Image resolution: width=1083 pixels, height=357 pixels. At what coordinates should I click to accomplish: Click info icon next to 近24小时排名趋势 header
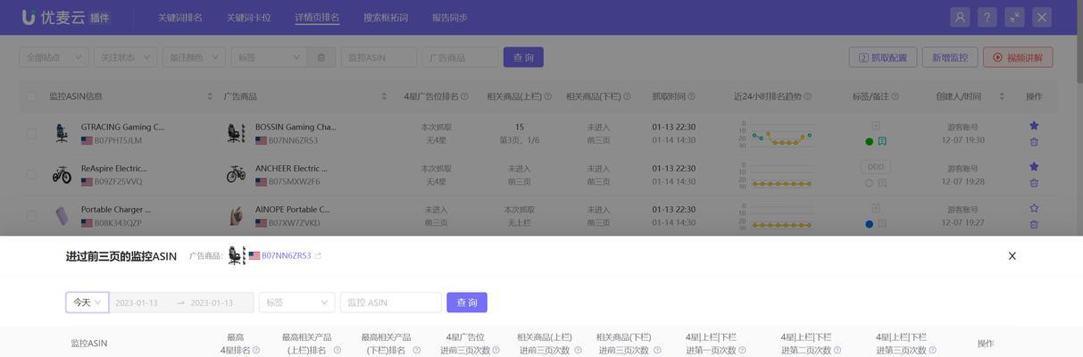[x=809, y=96]
